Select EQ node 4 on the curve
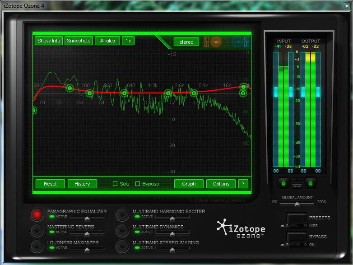Image resolution: width=353 pixels, height=265 pixels. pos(124,93)
